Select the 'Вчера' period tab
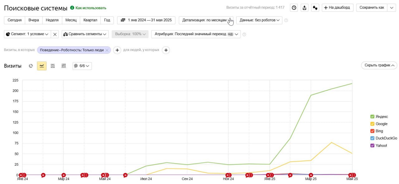This screenshot has height=184, width=399. click(34, 20)
